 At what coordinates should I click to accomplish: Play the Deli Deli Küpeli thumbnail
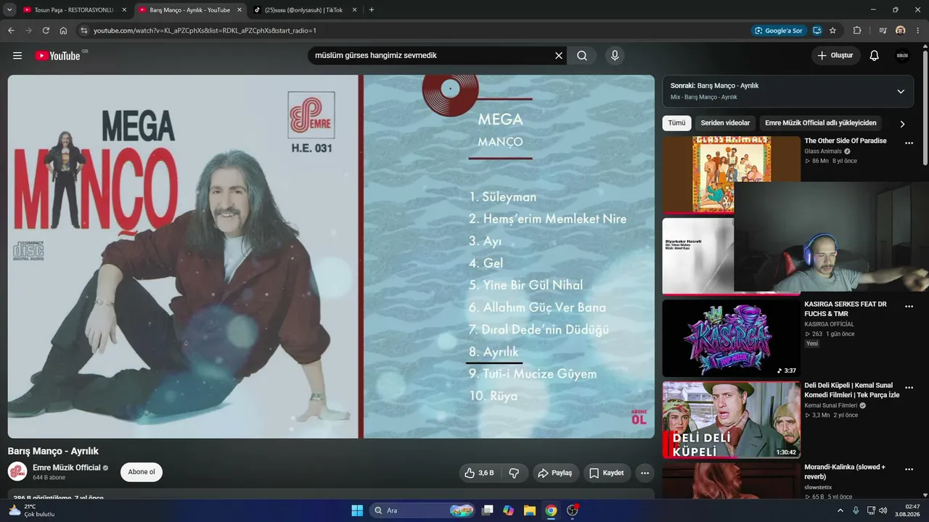pos(731,420)
